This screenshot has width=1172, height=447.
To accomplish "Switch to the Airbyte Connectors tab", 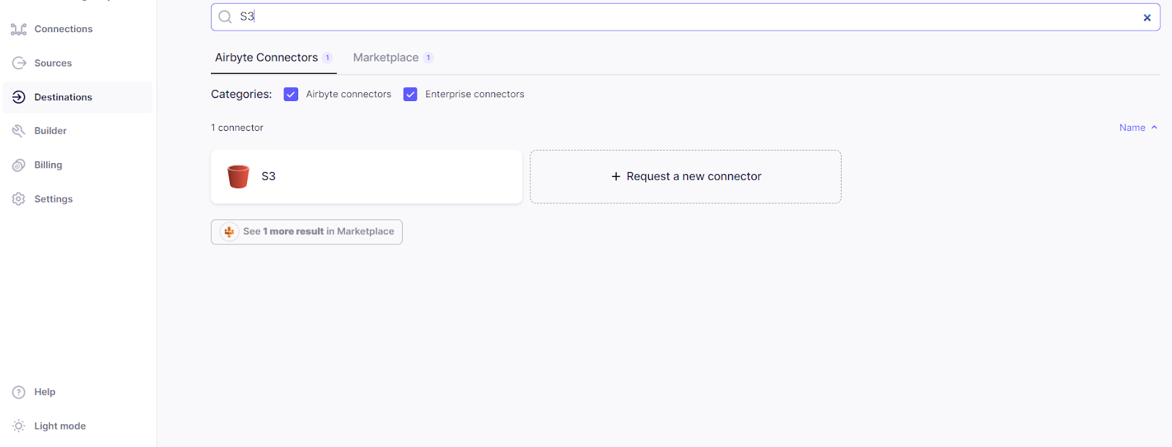I will coord(274,58).
